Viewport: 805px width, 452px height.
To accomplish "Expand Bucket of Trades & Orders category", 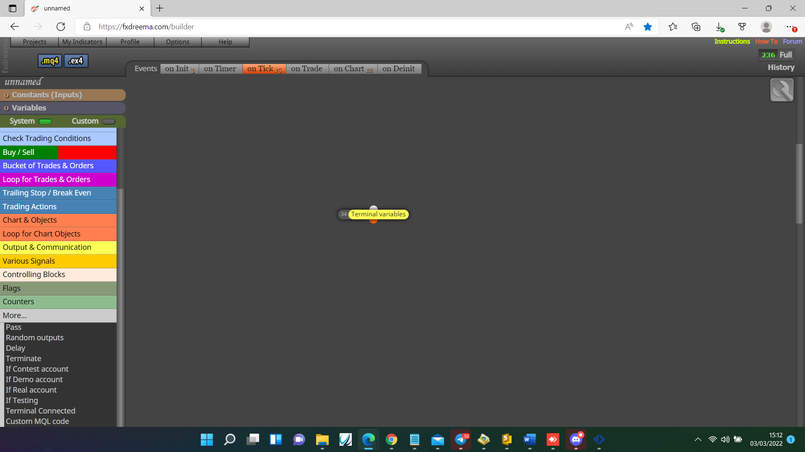I will (x=58, y=166).
